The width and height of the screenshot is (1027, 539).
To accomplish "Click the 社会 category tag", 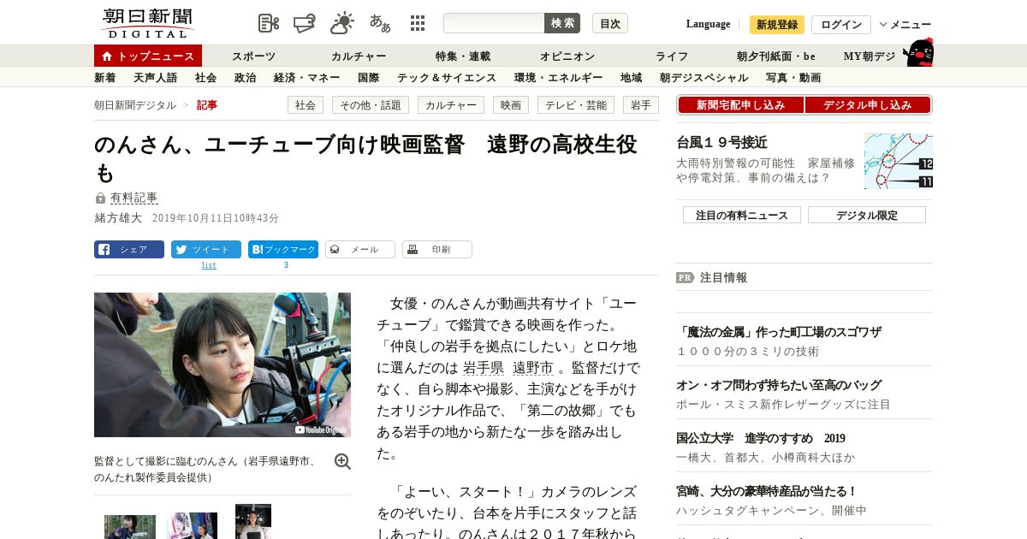I will click(306, 105).
